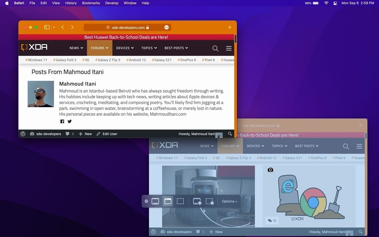Click Edit User in front window's WordPress bar

[107, 134]
